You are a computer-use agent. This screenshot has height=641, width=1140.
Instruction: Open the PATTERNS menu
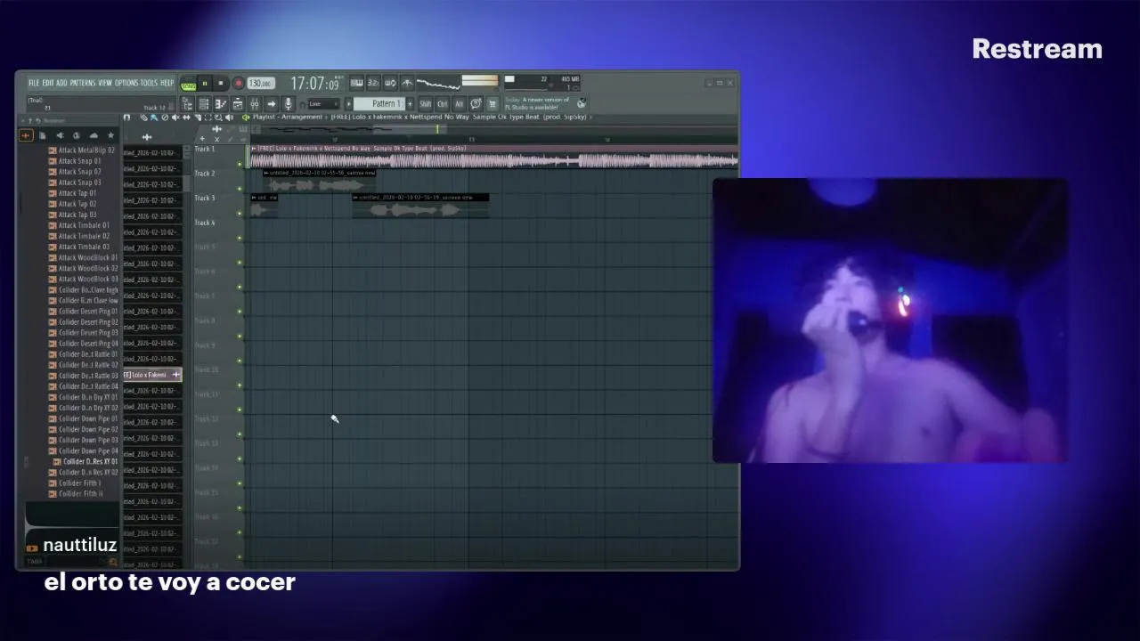tap(83, 83)
